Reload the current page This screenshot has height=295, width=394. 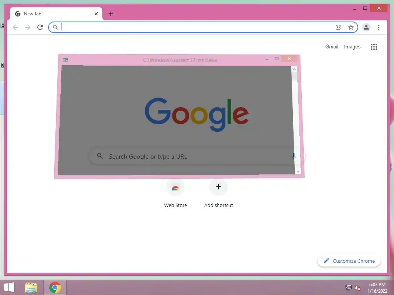(x=40, y=27)
